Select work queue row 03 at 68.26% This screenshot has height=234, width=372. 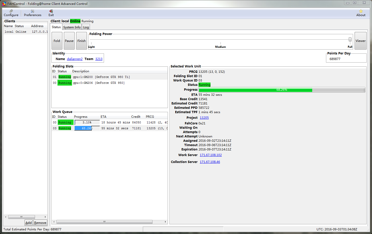(110, 128)
